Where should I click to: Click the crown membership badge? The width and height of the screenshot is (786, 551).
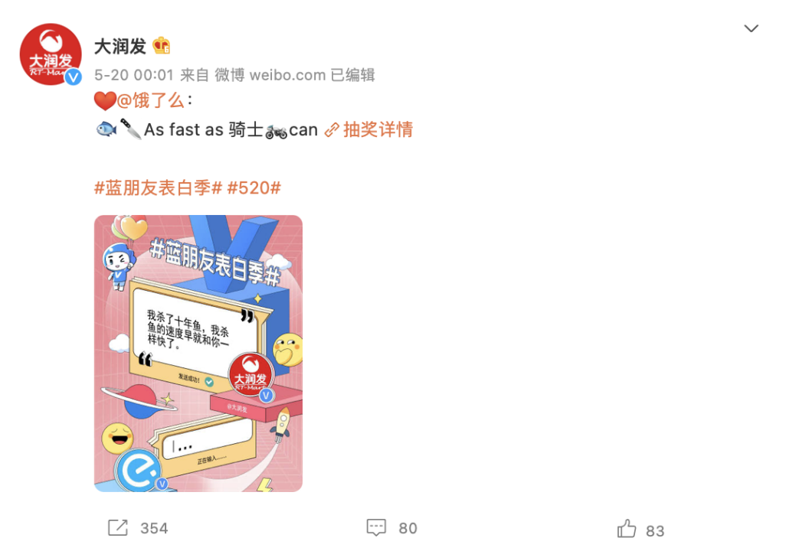[162, 46]
